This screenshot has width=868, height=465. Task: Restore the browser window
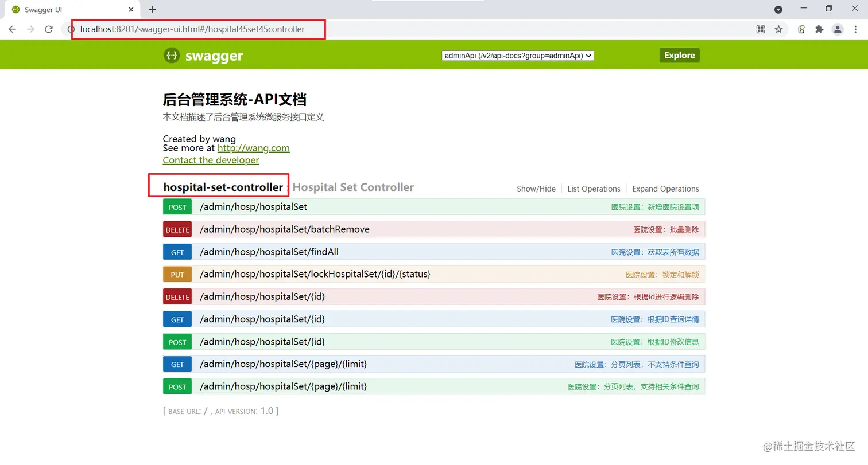[x=828, y=9]
